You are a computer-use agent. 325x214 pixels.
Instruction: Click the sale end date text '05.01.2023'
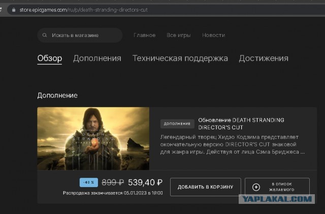pyautogui.click(x=135, y=193)
